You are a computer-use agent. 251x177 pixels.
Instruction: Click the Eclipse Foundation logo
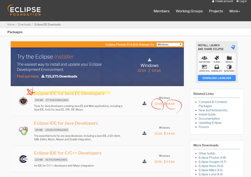click(24, 10)
